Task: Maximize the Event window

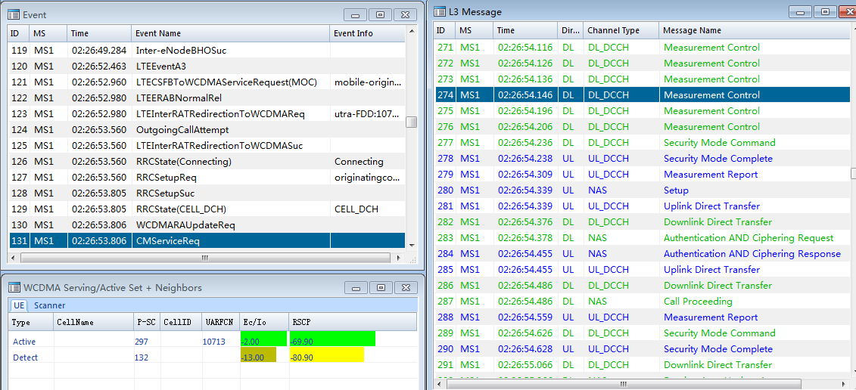Action: [x=381, y=14]
